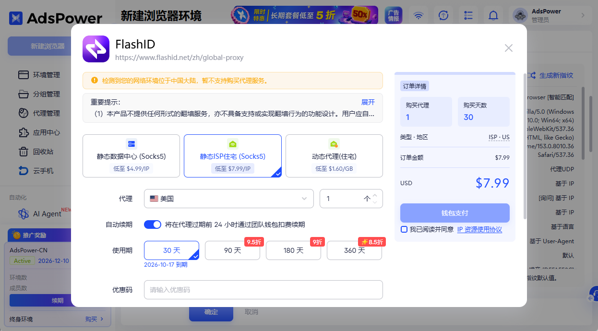Click the dynamic proxy house icon

334,144
